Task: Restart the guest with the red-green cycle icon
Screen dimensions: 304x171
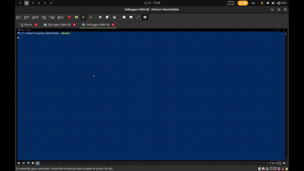Action: 91,17
